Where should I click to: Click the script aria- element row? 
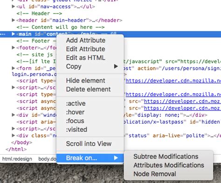(x=36, y=122)
